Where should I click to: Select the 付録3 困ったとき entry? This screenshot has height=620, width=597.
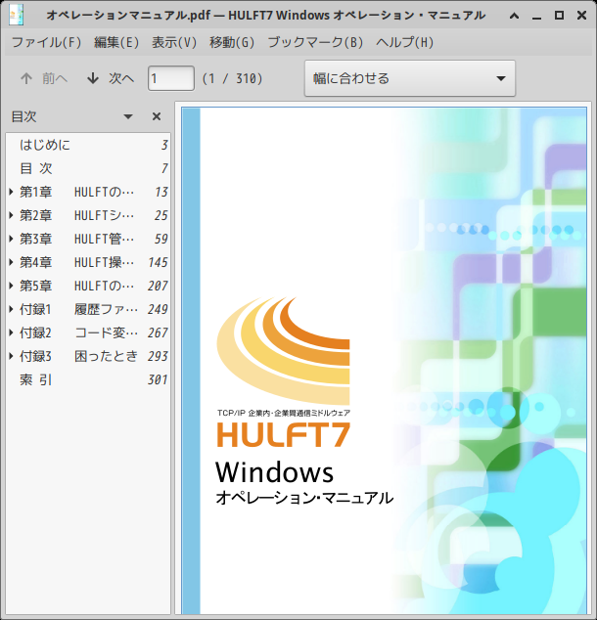pos(88,356)
